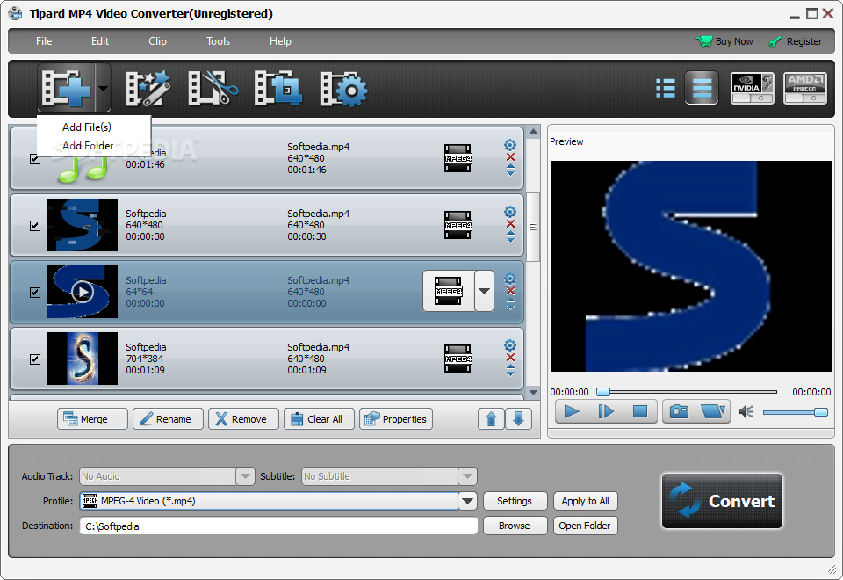Select the 00:00:30 Softpedia video thumbnail
Screen dimensions: 843x580
click(83, 225)
